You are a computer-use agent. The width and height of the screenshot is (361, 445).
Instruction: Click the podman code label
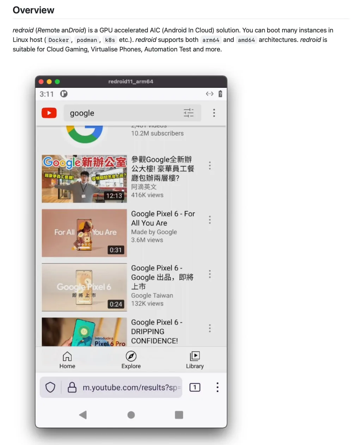(87, 40)
